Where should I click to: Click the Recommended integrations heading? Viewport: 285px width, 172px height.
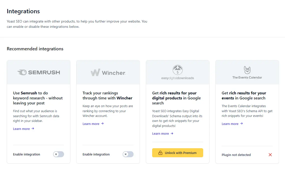click(x=35, y=49)
